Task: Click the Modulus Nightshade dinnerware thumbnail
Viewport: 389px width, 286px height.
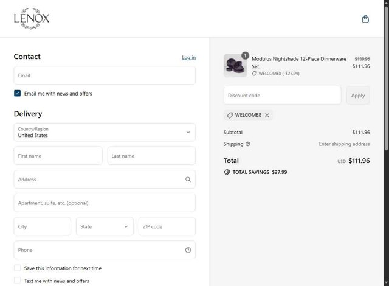Action: pos(235,66)
